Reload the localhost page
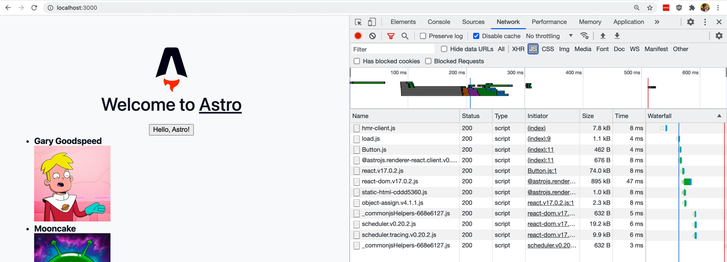727x262 pixels. (x=34, y=8)
